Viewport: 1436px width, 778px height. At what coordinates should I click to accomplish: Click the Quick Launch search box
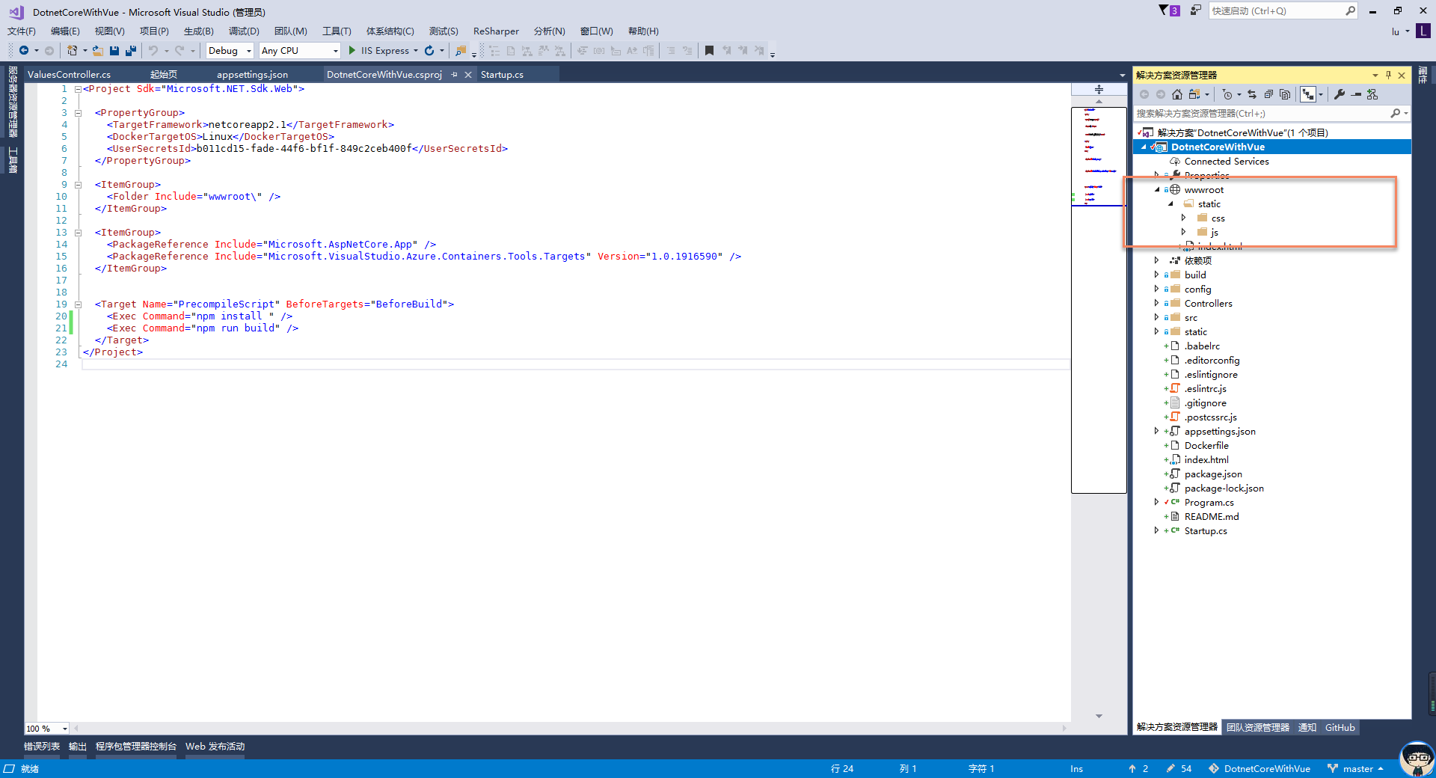click(1282, 10)
